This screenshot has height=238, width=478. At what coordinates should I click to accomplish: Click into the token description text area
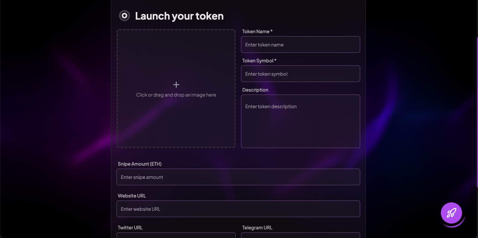(300, 121)
